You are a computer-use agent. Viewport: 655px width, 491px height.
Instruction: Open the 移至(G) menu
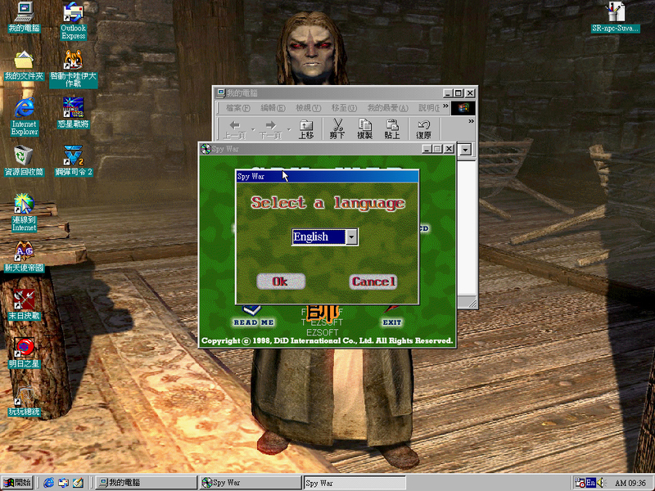pyautogui.click(x=344, y=108)
